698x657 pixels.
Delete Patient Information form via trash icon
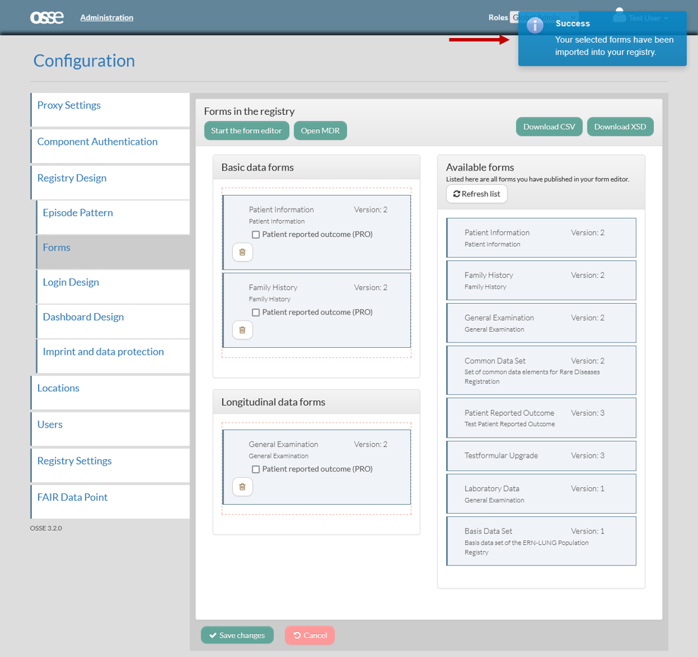(242, 252)
